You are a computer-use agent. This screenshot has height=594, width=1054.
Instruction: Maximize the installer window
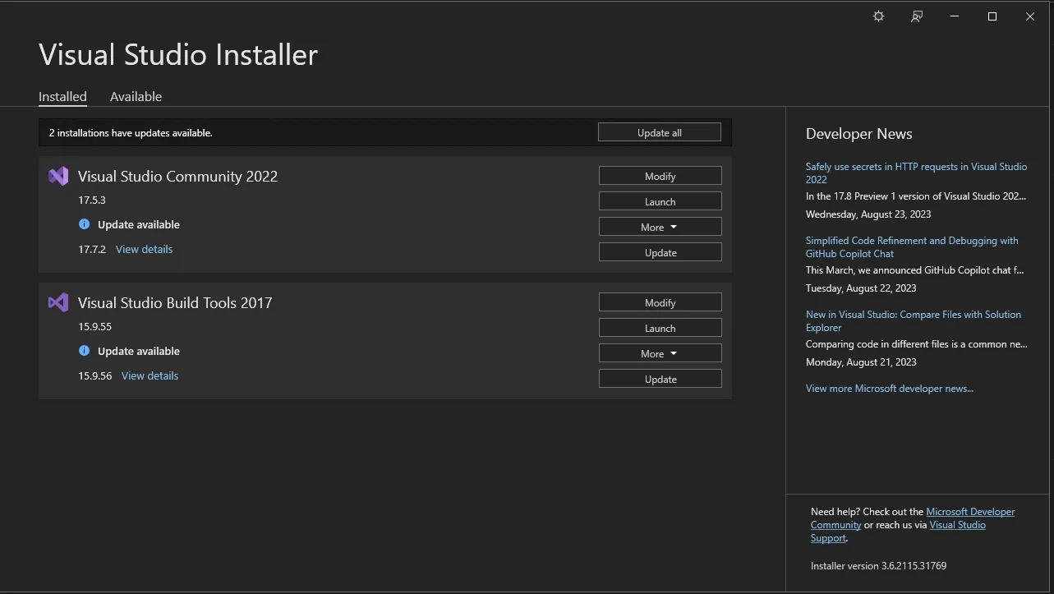(992, 16)
